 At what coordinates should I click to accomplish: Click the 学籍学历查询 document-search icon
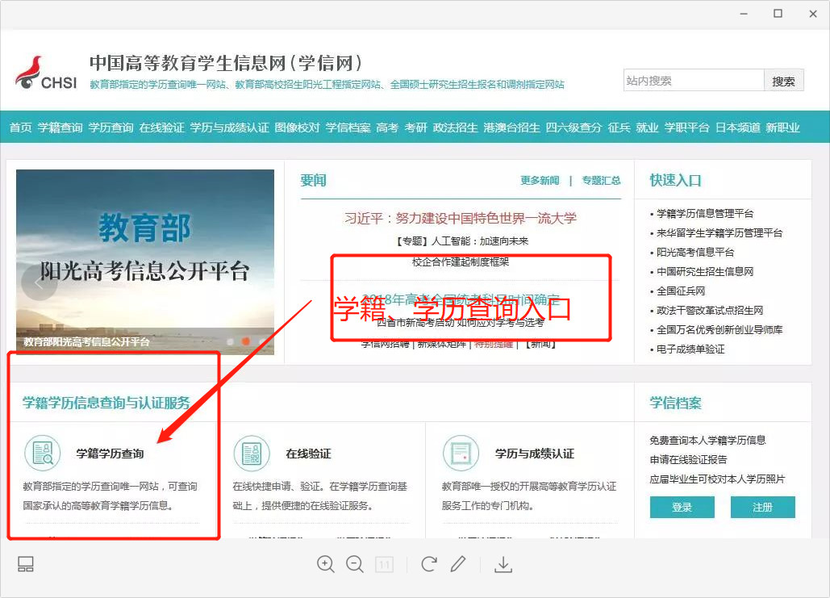(x=42, y=453)
